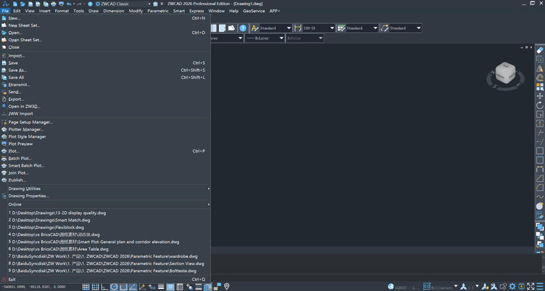Click the GeoService globe icon in status bar
The image size is (545, 291).
pyautogui.click(x=391, y=287)
